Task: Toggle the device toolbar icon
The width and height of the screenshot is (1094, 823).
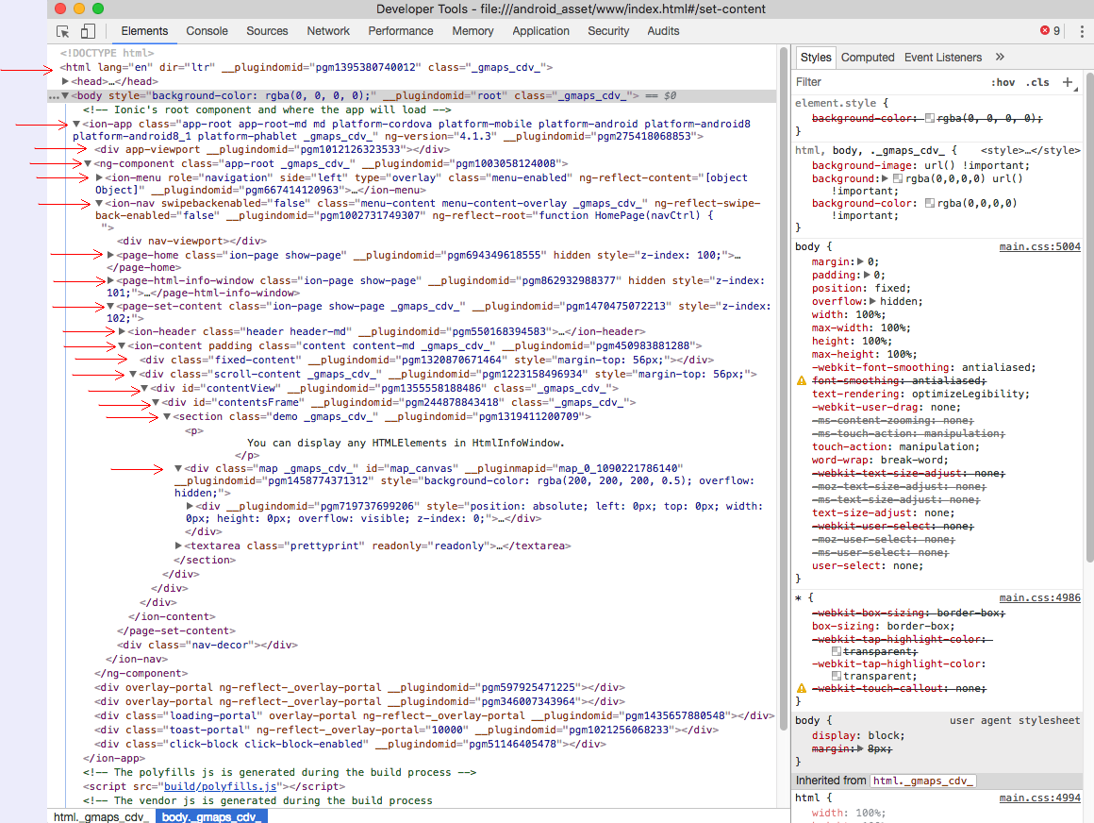Action: 88,31
